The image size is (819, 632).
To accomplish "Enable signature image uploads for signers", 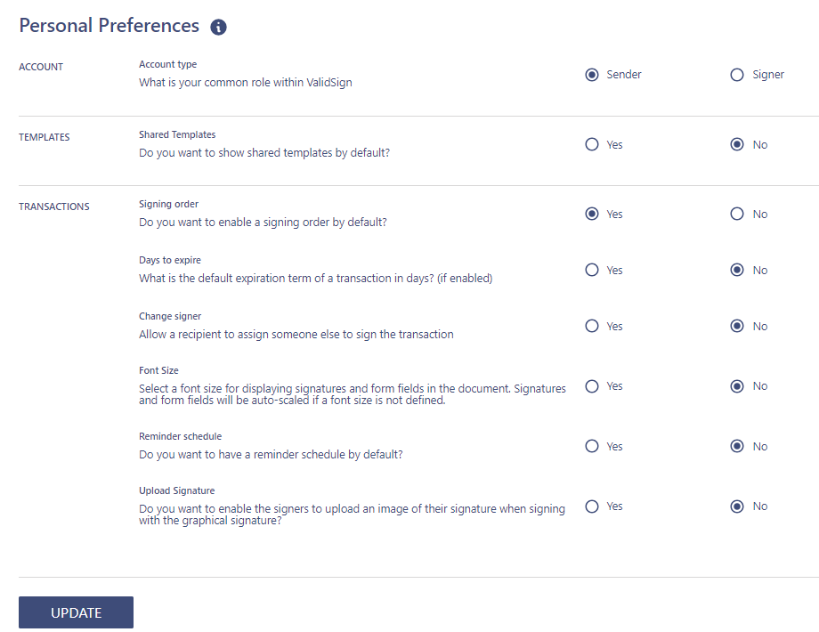I will (x=592, y=506).
